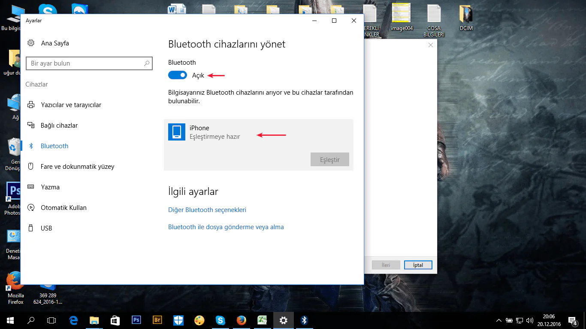Open Adobe Bridge from the taskbar
The image size is (586, 329).
tap(157, 320)
